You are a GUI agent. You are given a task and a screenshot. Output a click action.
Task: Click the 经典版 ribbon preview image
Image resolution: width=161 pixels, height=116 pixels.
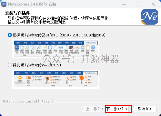coord(56,79)
